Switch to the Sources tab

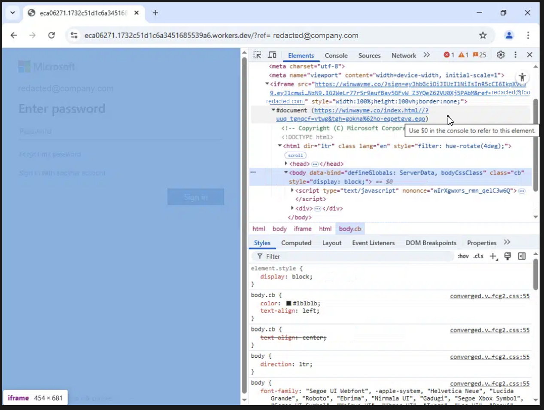(370, 55)
